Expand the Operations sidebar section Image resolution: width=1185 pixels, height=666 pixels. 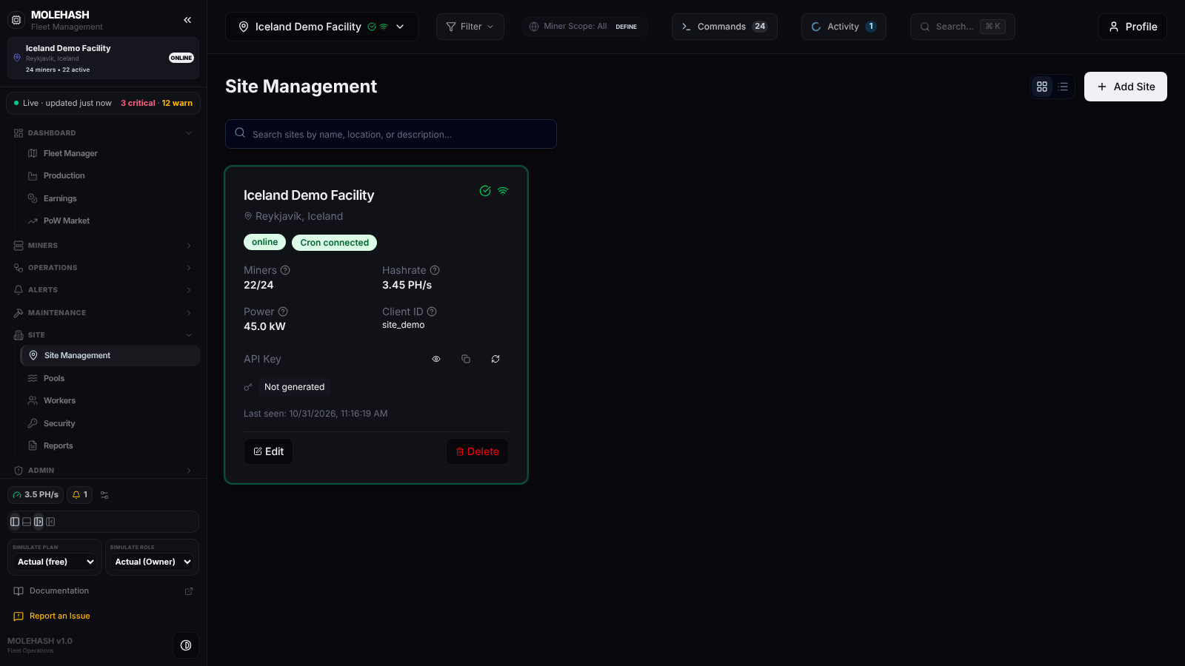103,268
